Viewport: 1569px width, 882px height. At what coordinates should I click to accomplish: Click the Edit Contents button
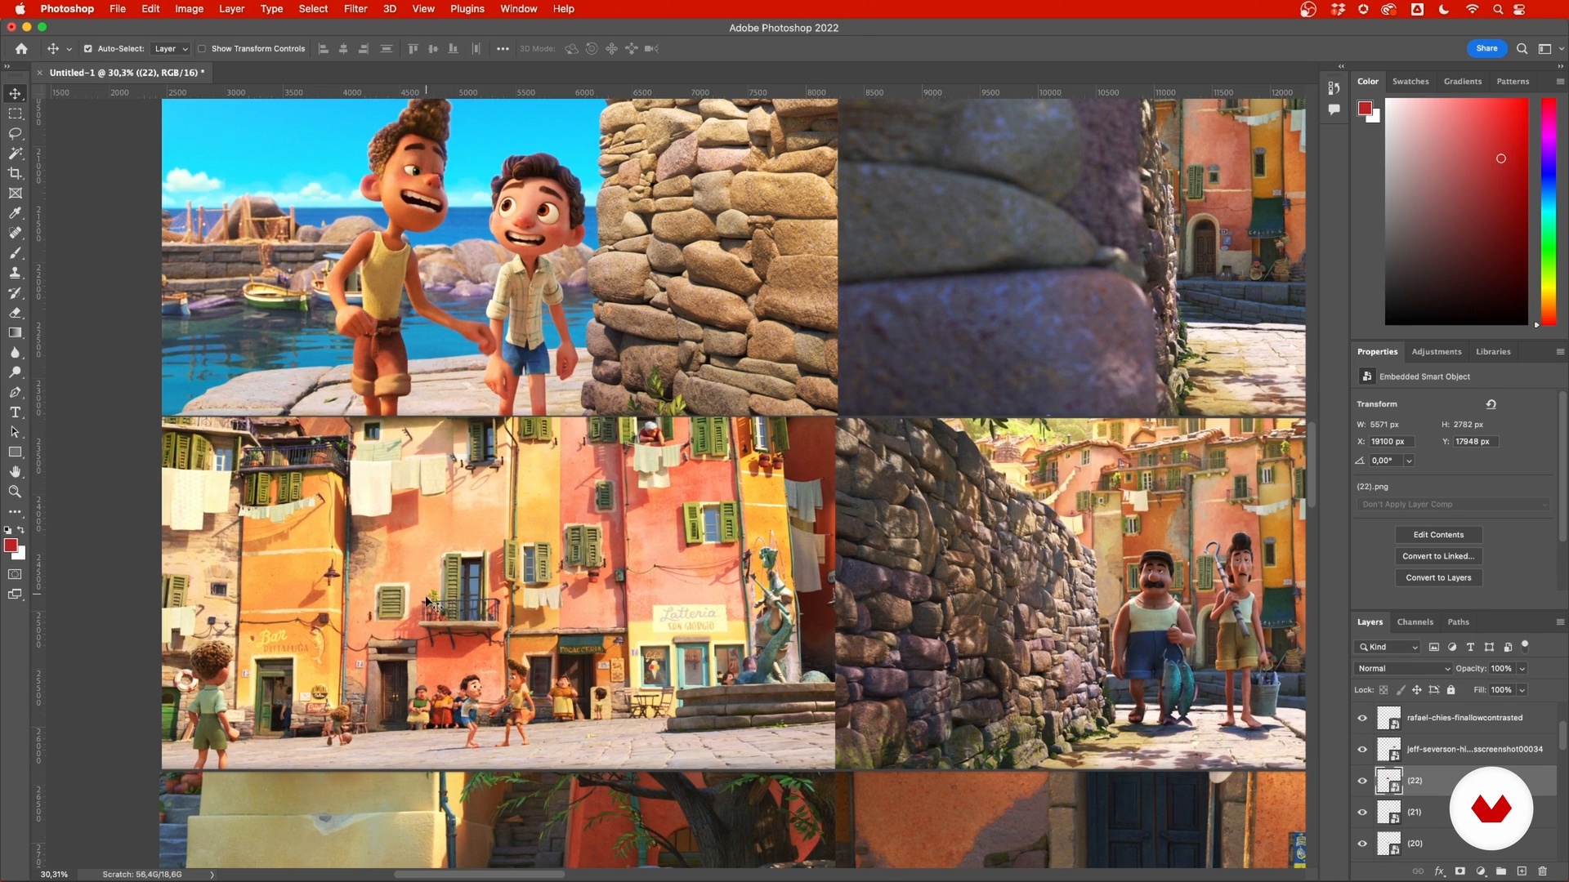pyautogui.click(x=1438, y=535)
